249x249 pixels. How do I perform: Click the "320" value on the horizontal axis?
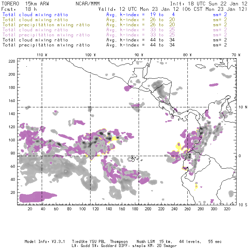tap(227, 209)
